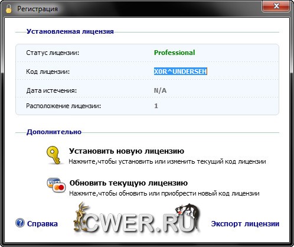Click the Экспорт лицензии link
Image resolution: width=294 pixels, height=247 pixels.
coord(245,224)
